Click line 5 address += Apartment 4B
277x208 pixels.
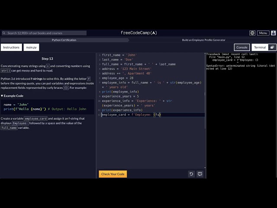pos(126,73)
